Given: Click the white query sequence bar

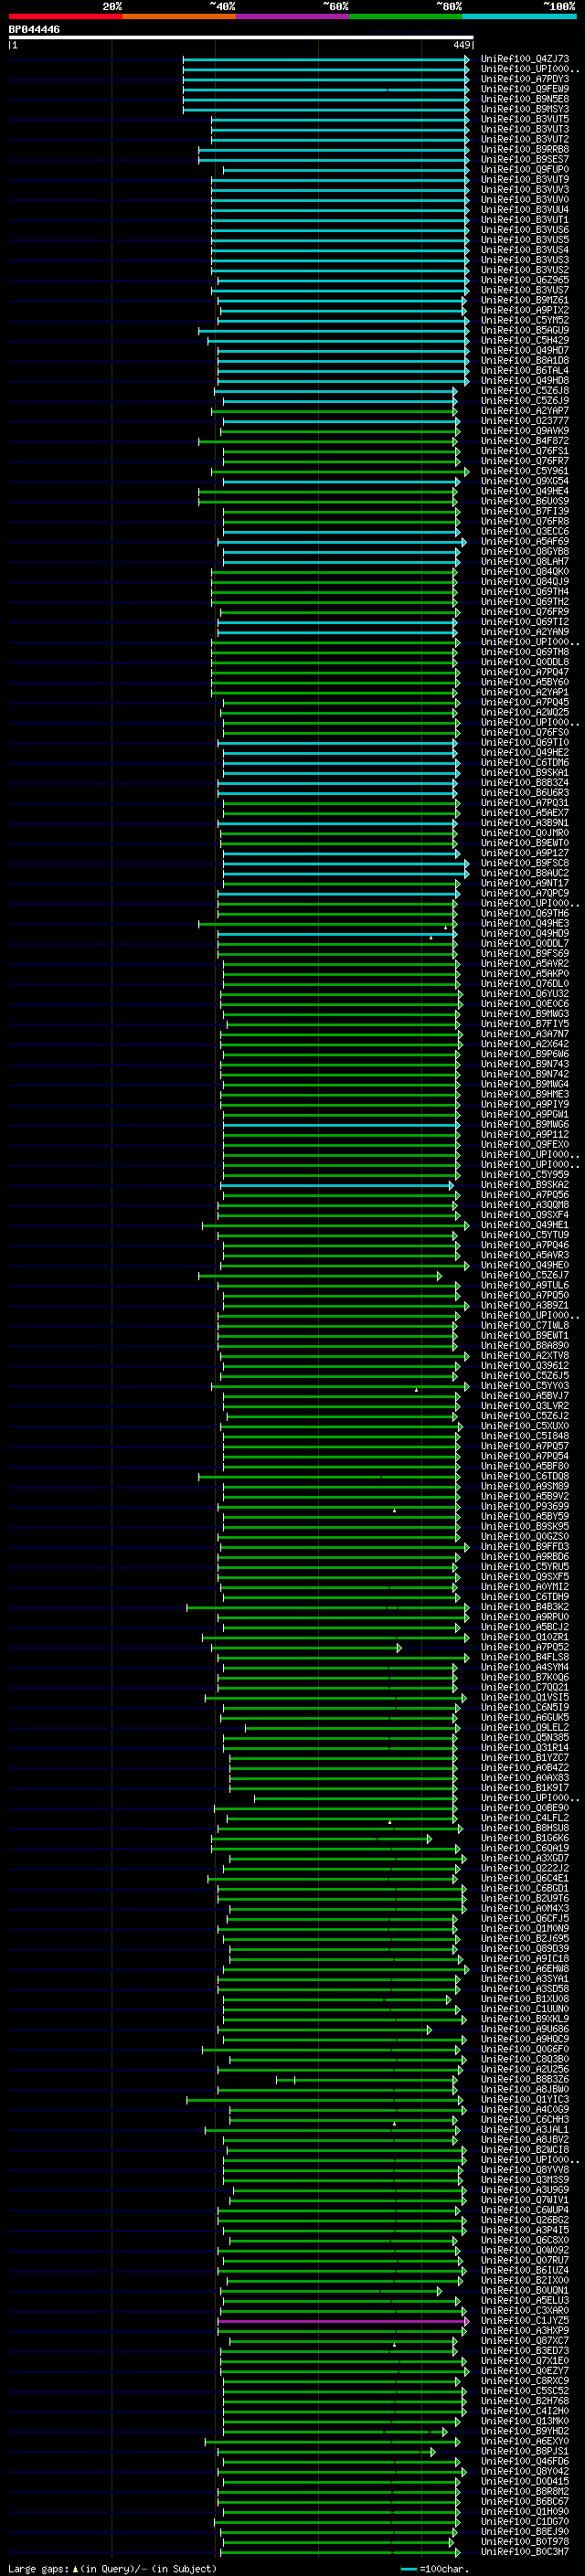Looking at the screenshot, I should [x=241, y=37].
